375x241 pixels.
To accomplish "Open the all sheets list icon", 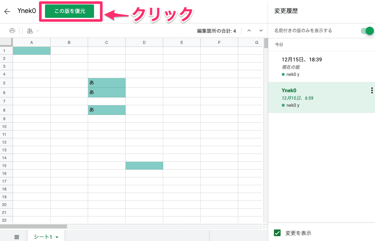I will (17, 237).
